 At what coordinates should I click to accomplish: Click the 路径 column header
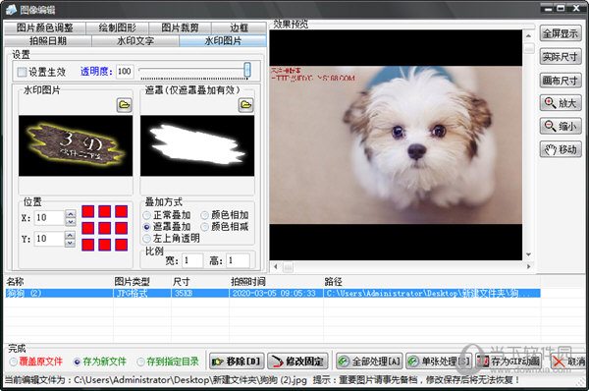pos(432,282)
